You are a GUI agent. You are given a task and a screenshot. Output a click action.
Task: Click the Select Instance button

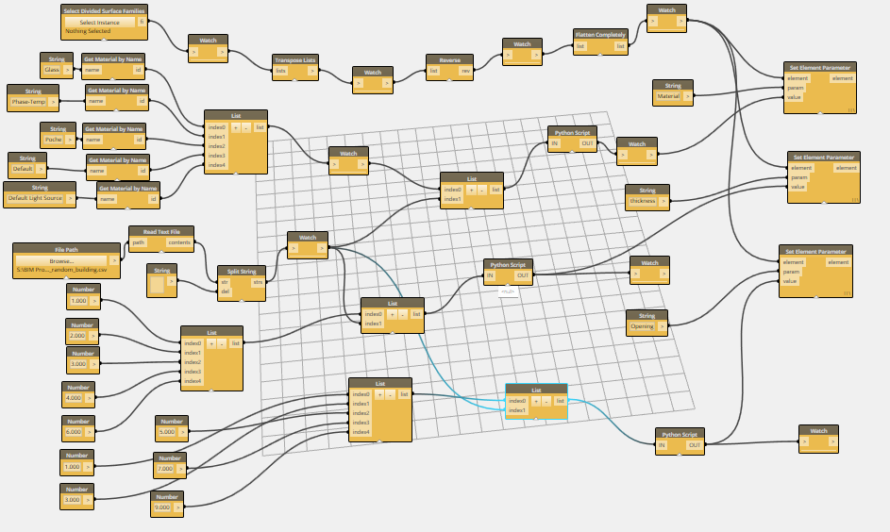100,22
